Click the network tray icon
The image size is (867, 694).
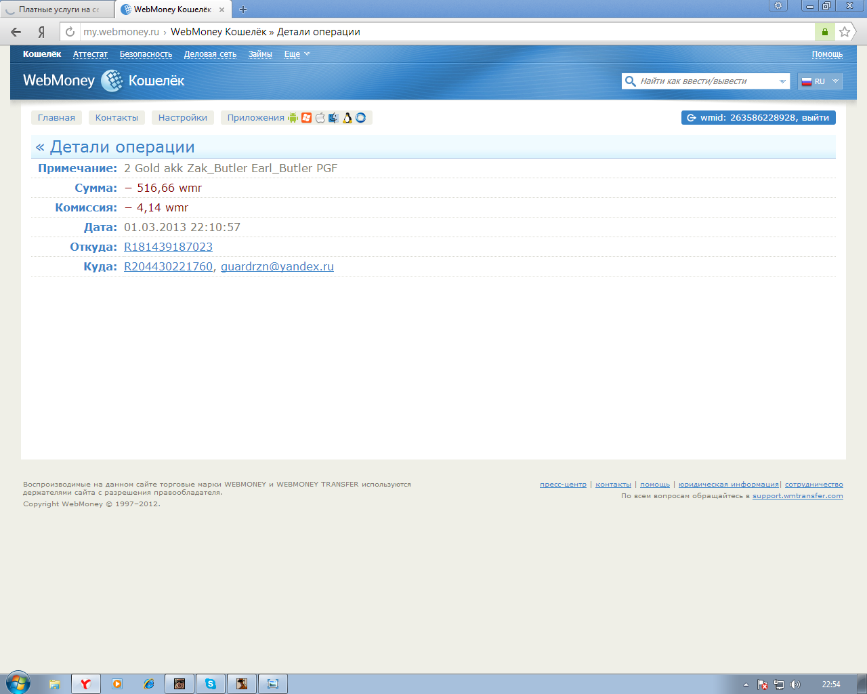click(x=779, y=685)
